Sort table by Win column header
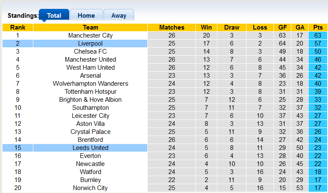Image resolution: width=328 pixels, height=193 pixels. [x=206, y=27]
